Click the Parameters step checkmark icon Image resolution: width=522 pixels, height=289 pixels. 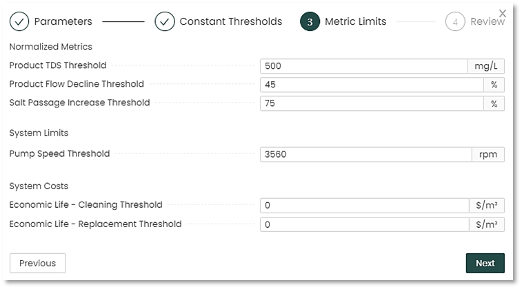19,21
